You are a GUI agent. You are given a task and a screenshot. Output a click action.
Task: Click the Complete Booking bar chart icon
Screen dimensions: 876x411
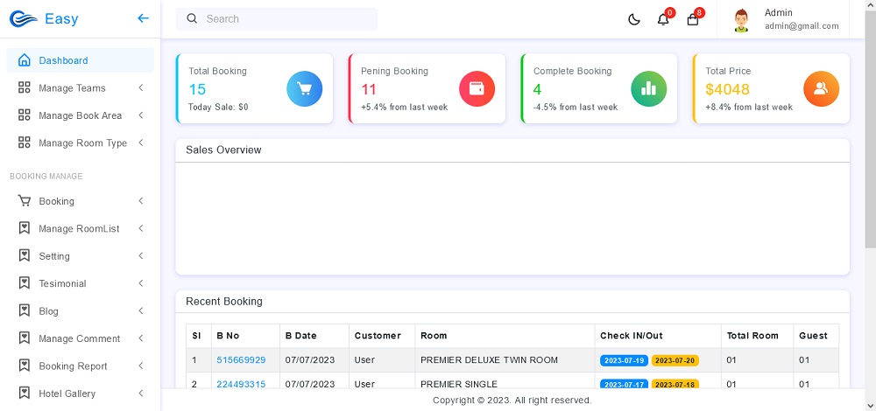tap(648, 88)
